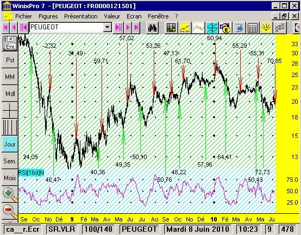The width and height of the screenshot is (301, 235).
Task: Switch to Sem. weekly period
Action: (10, 161)
